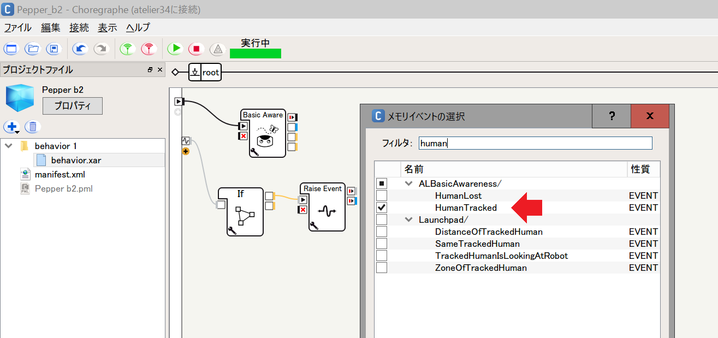This screenshot has width=718, height=338.
Task: Click the open project folder icon
Action: (33, 49)
